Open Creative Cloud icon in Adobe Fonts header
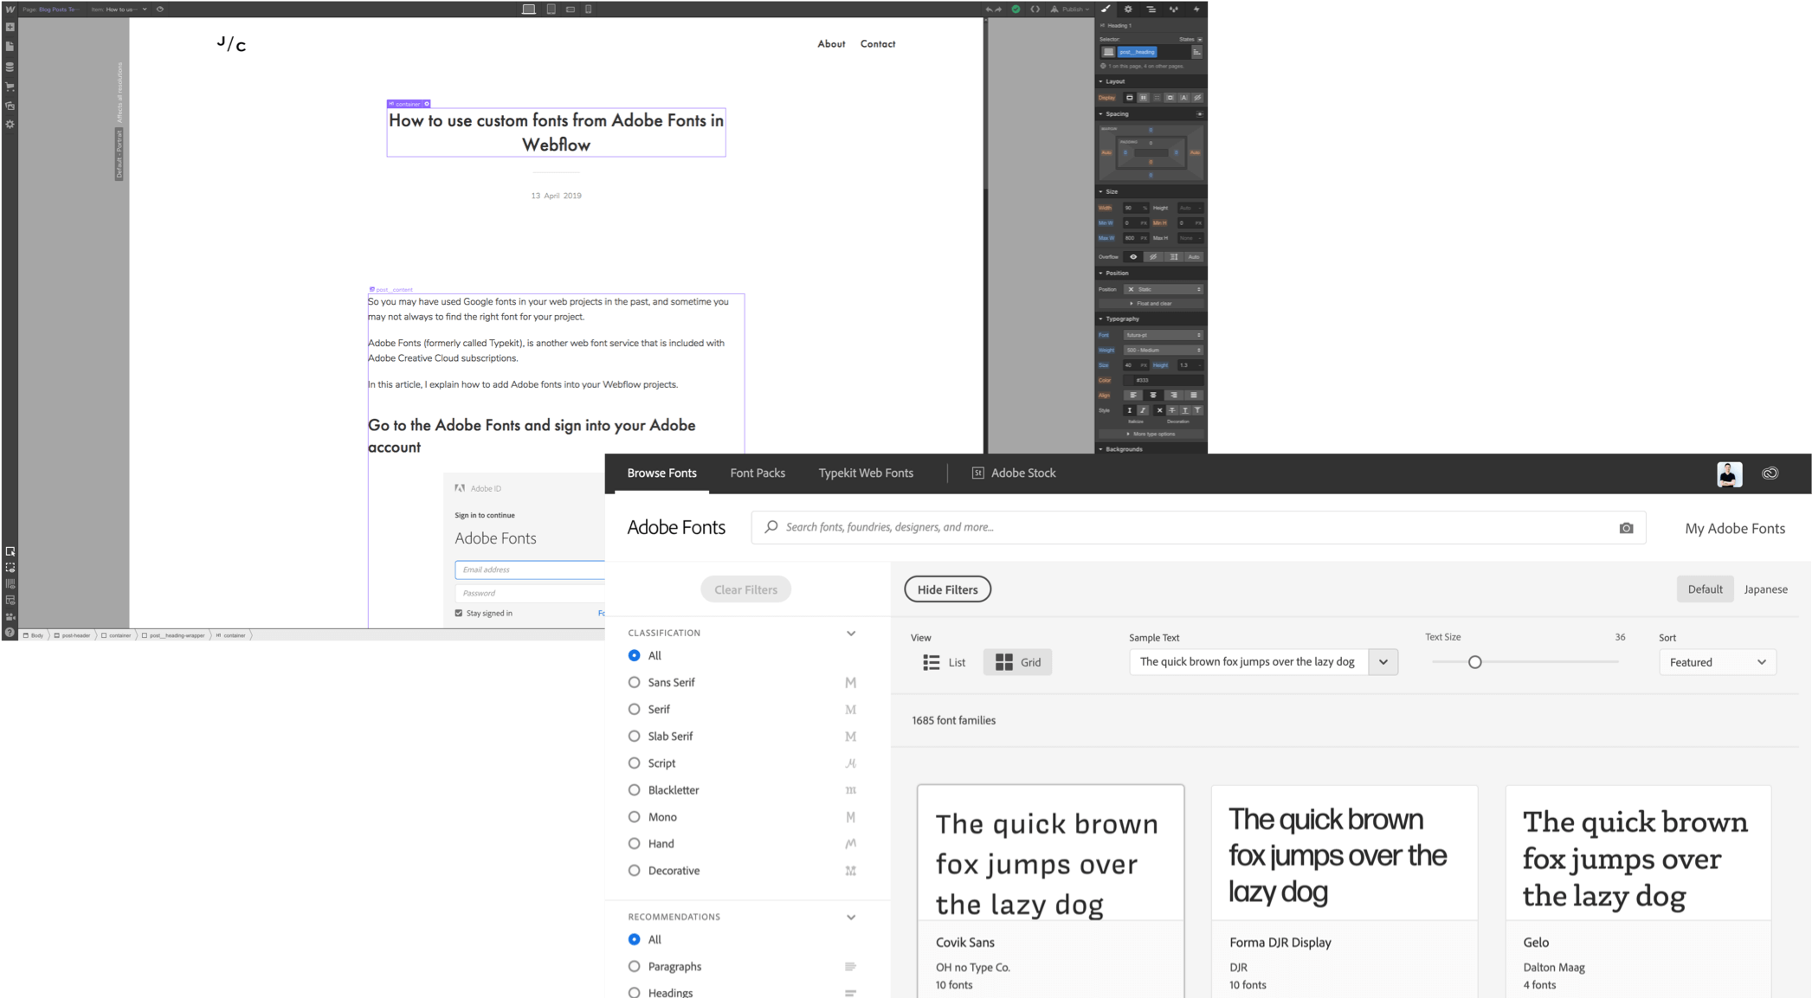The image size is (1812, 998). tap(1770, 473)
